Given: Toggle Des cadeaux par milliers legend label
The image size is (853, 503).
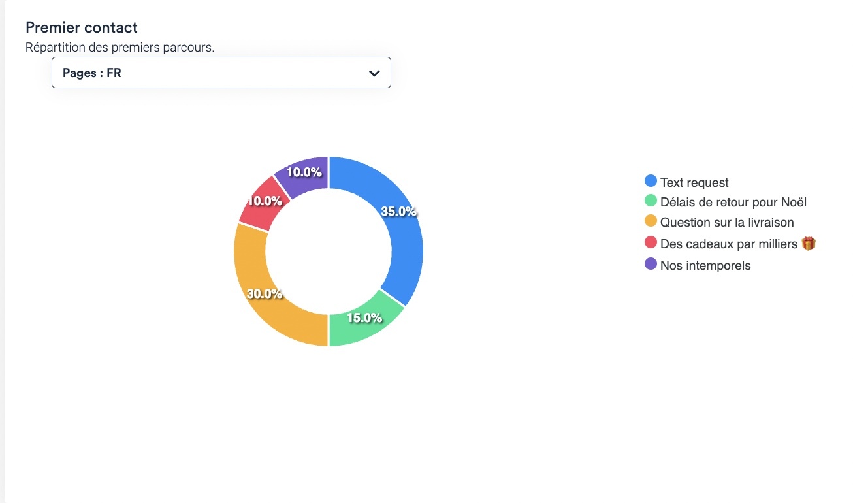Looking at the screenshot, I should [728, 244].
